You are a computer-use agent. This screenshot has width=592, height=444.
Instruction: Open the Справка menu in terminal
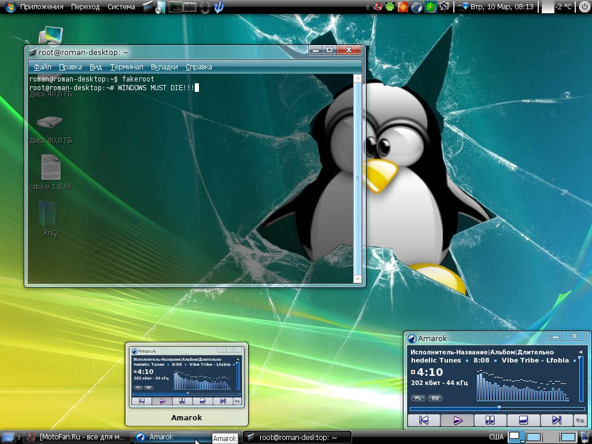click(199, 67)
